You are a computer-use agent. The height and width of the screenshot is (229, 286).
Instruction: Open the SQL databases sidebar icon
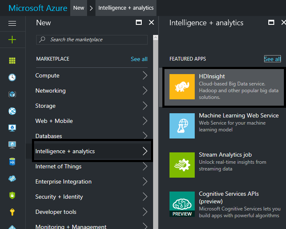coord(12,162)
